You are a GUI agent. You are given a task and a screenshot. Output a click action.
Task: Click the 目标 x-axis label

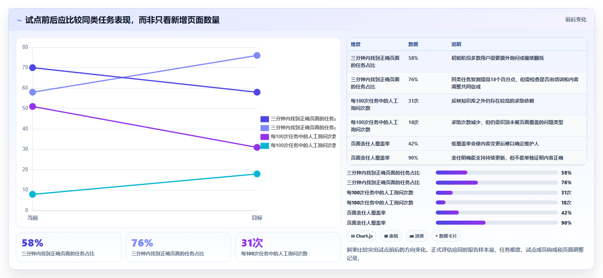point(257,218)
